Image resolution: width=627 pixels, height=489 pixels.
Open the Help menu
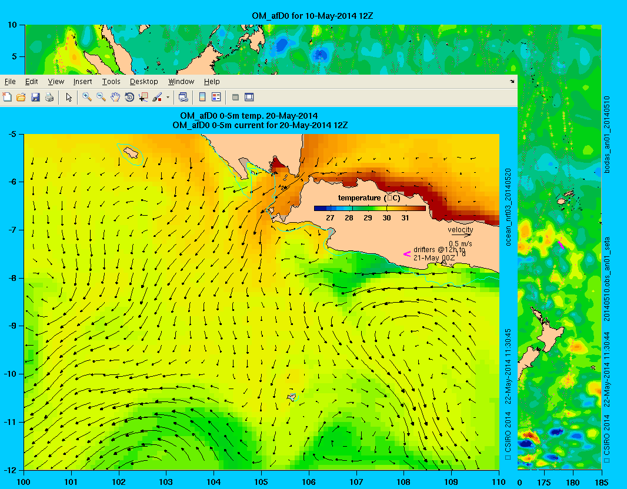pyautogui.click(x=212, y=82)
